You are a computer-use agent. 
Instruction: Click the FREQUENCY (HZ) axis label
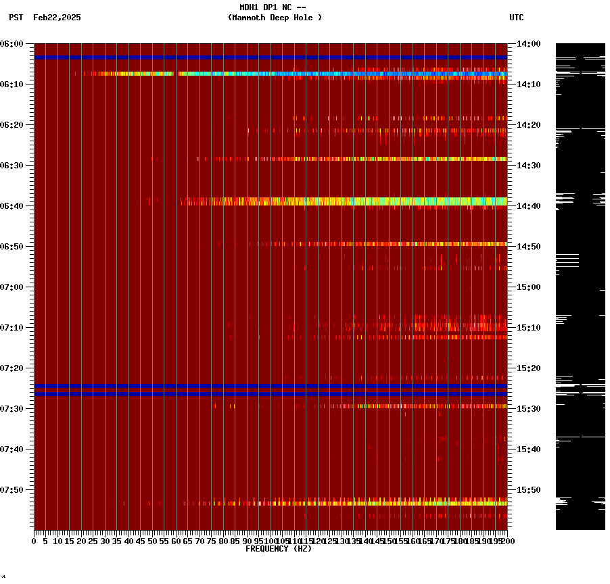[279, 548]
